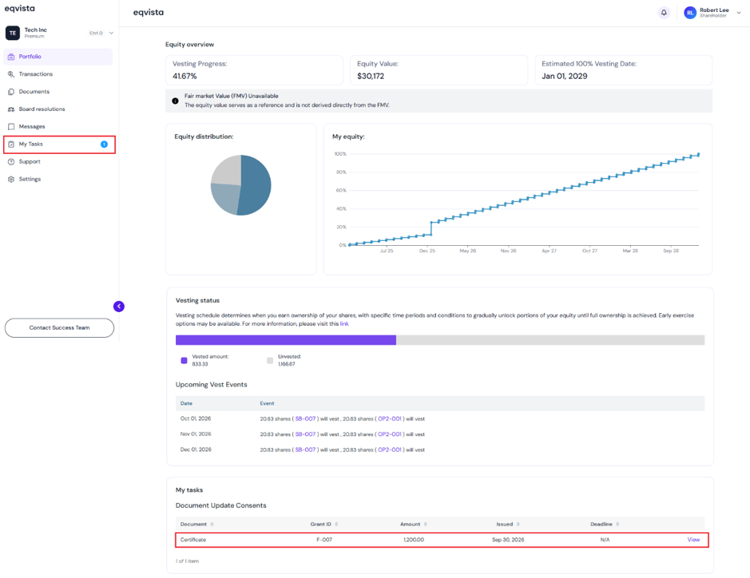The width and height of the screenshot is (750, 578).
Task: Sort by the Grant ID column arrows
Action: [336, 525]
